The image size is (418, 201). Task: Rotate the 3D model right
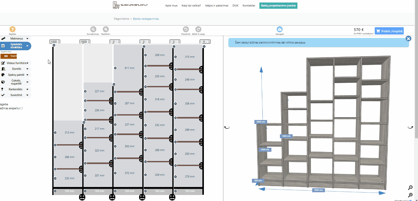click(410, 127)
